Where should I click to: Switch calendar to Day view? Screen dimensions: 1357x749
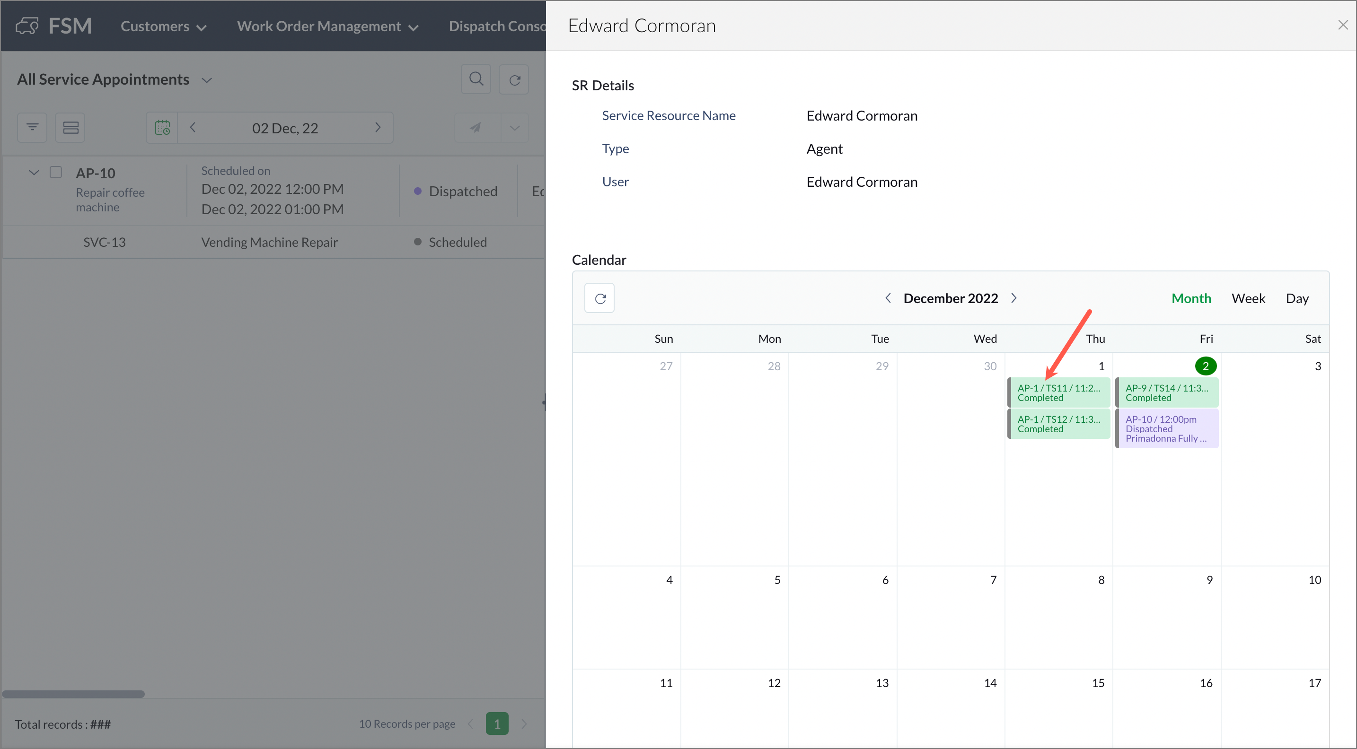point(1297,298)
